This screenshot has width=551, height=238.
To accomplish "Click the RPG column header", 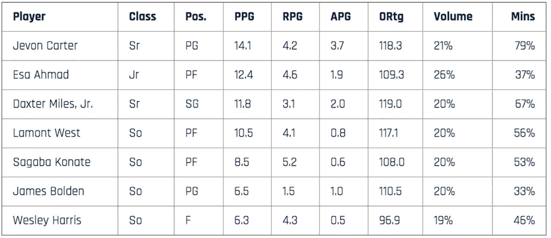I will pos(292,17).
